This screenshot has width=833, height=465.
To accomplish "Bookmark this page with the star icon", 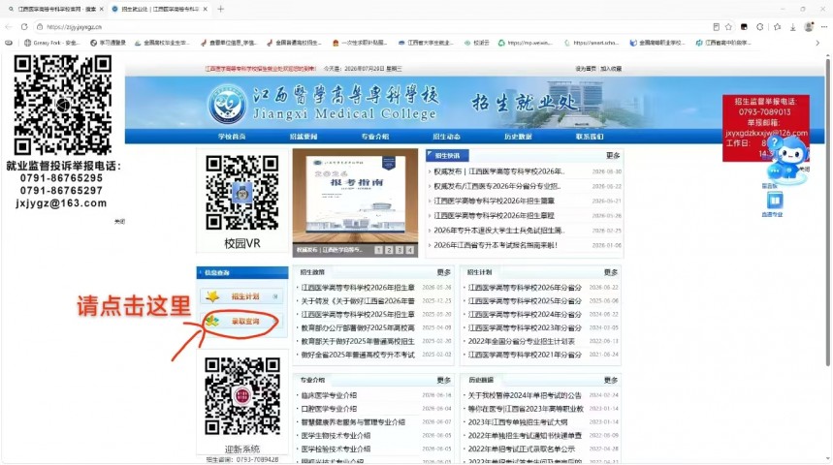I will 728,26.
